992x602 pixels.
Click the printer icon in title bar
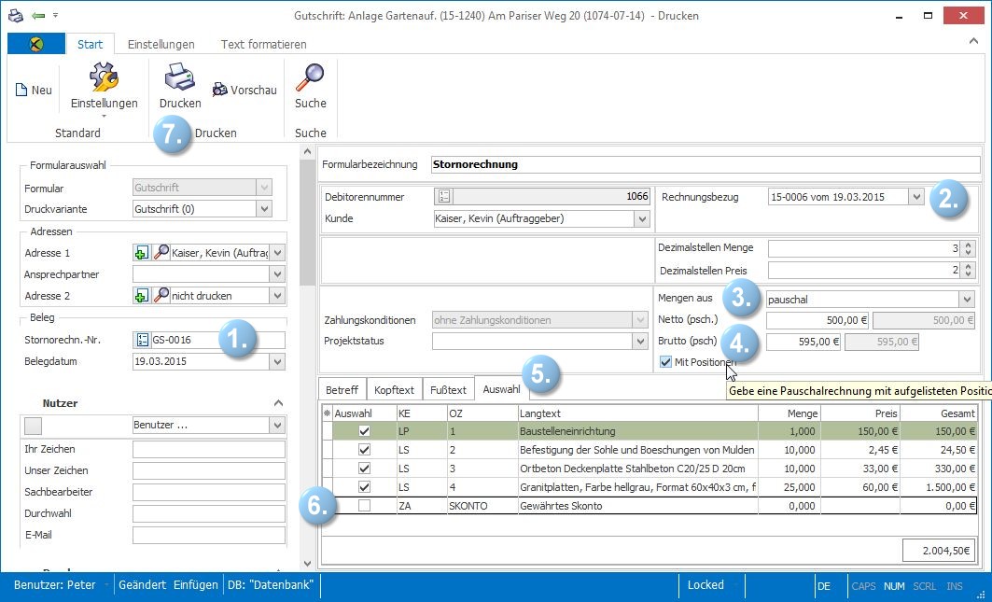point(15,15)
